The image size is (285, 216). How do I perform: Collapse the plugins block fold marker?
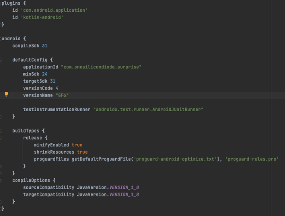[x=1, y=2]
